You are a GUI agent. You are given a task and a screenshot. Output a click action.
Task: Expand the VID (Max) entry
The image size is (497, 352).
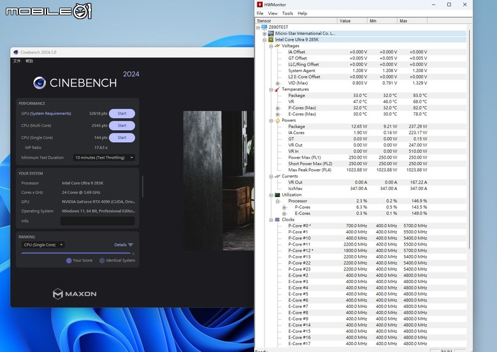coord(278,84)
